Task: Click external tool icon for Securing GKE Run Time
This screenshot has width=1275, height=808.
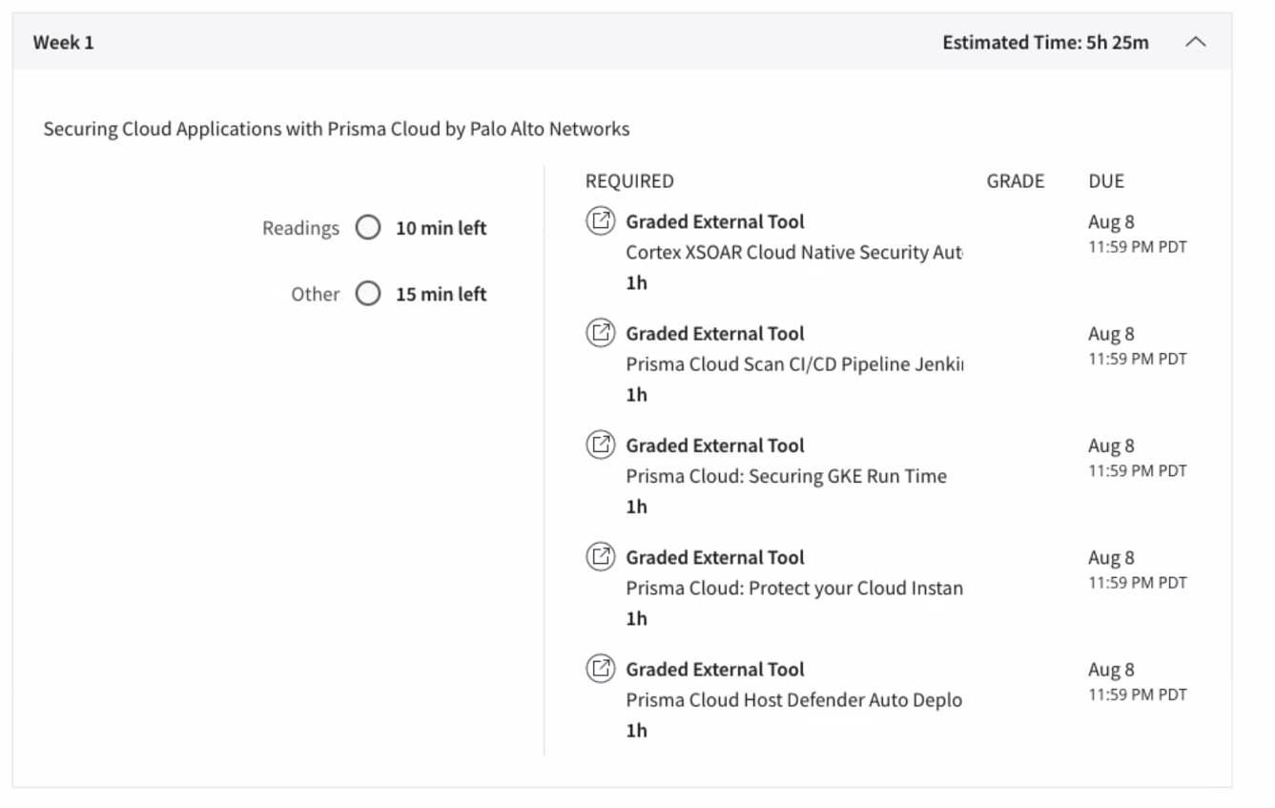Action: (x=600, y=445)
